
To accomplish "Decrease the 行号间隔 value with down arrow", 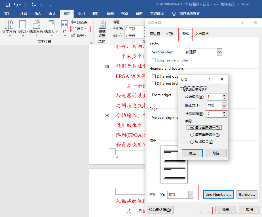I will [224, 116].
